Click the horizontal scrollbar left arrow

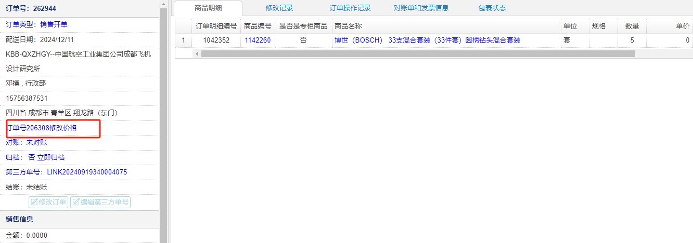[x=197, y=53]
